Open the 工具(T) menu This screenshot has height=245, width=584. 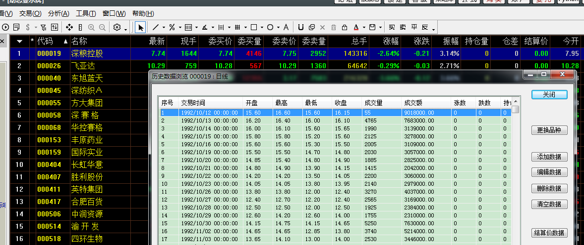(86, 14)
